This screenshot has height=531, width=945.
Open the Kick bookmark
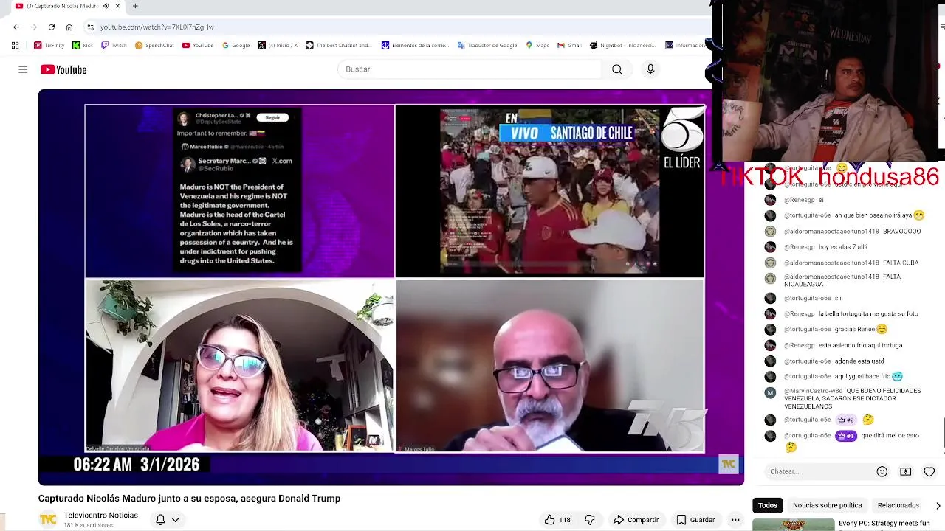point(83,45)
